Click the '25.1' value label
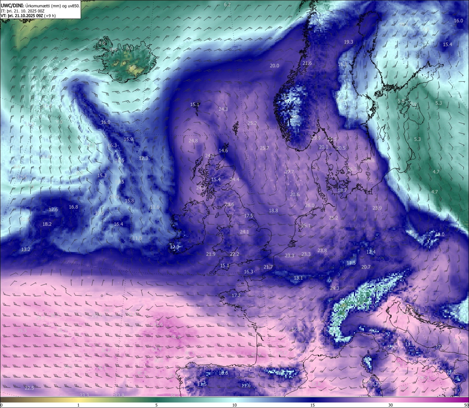469x408 pixels. point(306,226)
